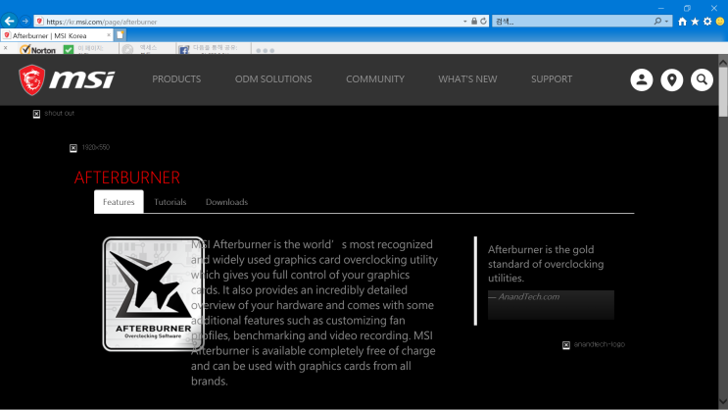Click the 'gold standard of overclocking' quote
Screen dimensions: 728x410
point(546,264)
